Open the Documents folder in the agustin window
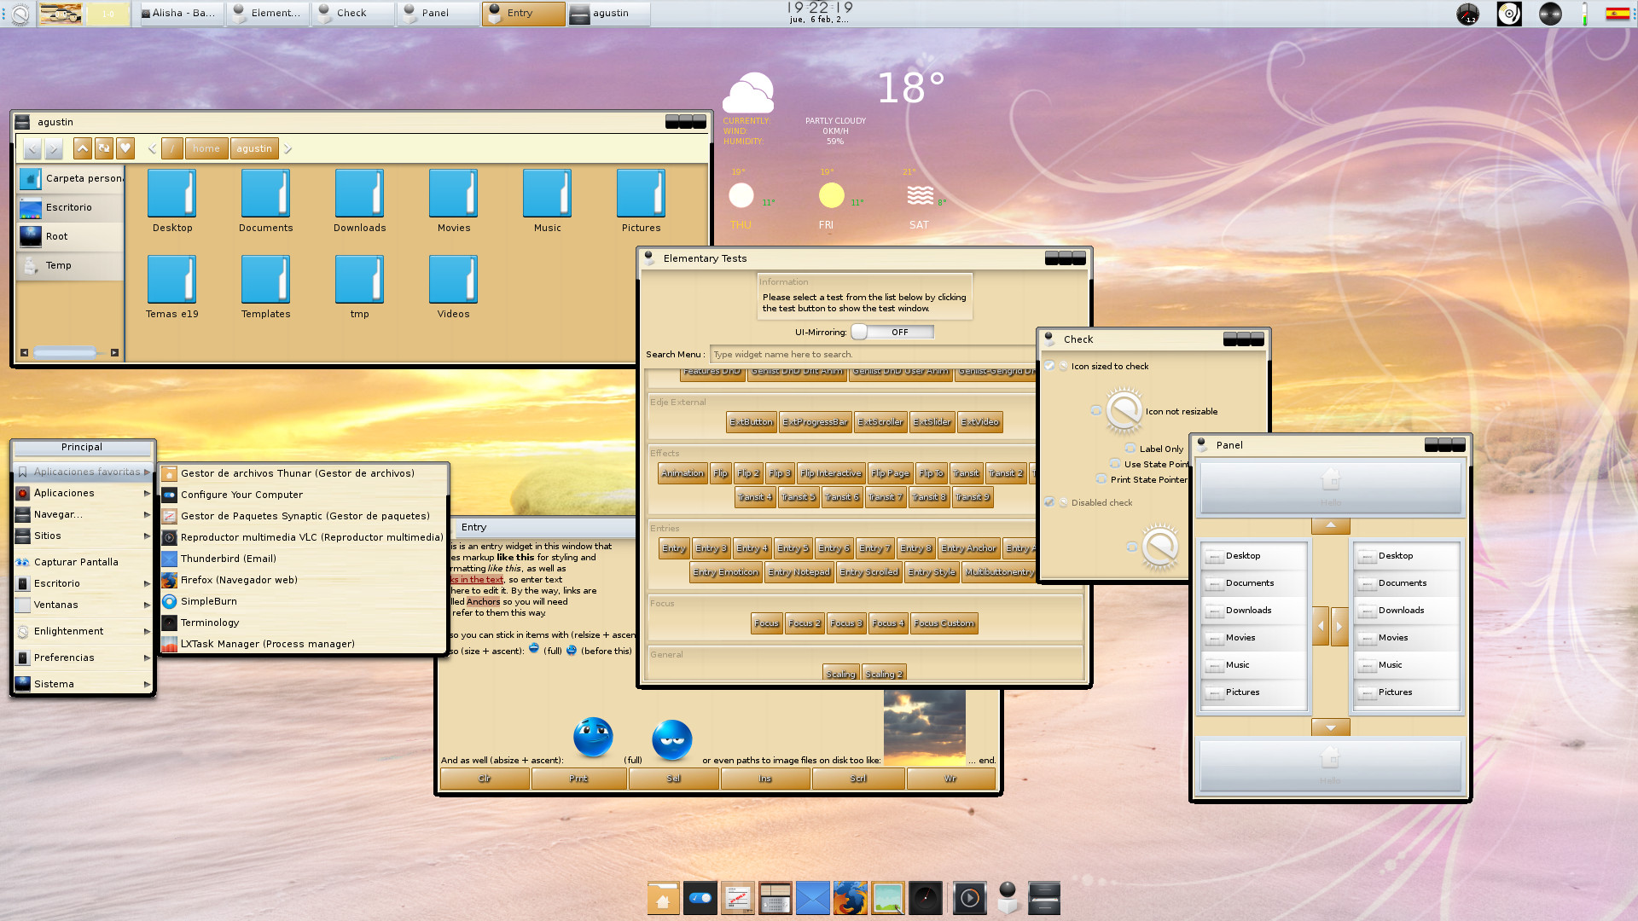 point(266,201)
